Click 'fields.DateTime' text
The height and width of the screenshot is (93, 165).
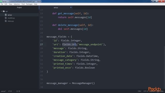87,56
